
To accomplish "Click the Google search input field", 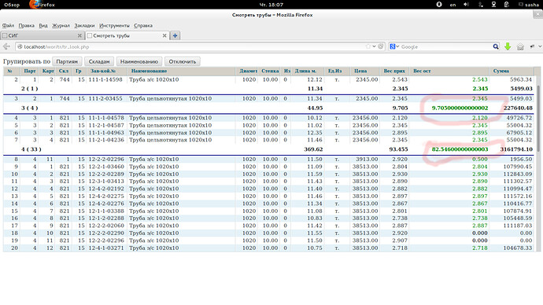I will (x=446, y=46).
